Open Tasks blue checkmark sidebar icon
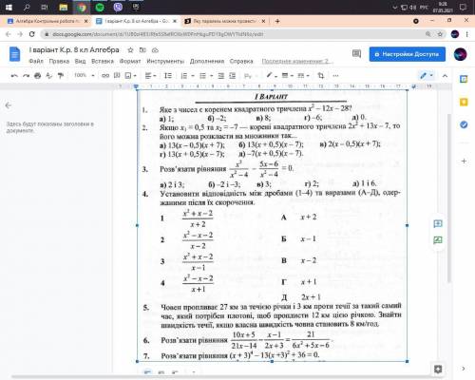This screenshot has height=380, width=475. [x=464, y=124]
